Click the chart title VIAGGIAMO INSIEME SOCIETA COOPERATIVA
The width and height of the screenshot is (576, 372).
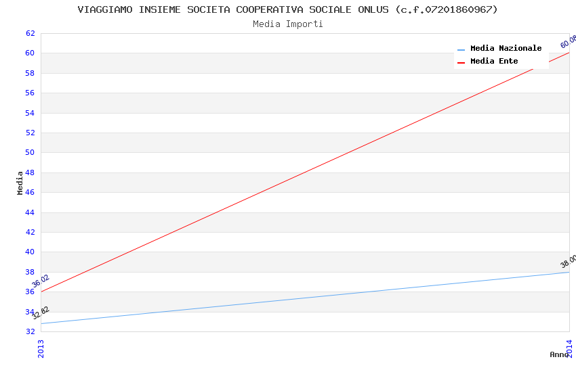click(287, 9)
